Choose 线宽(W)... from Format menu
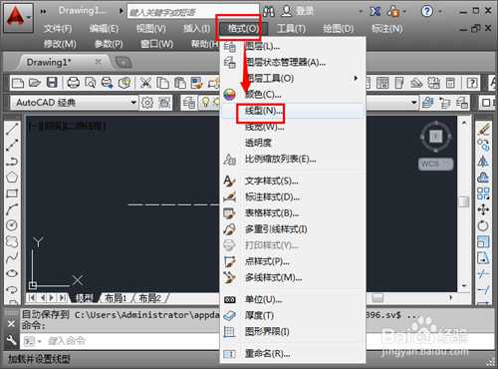Image resolution: width=498 pixels, height=369 pixels. click(293, 127)
